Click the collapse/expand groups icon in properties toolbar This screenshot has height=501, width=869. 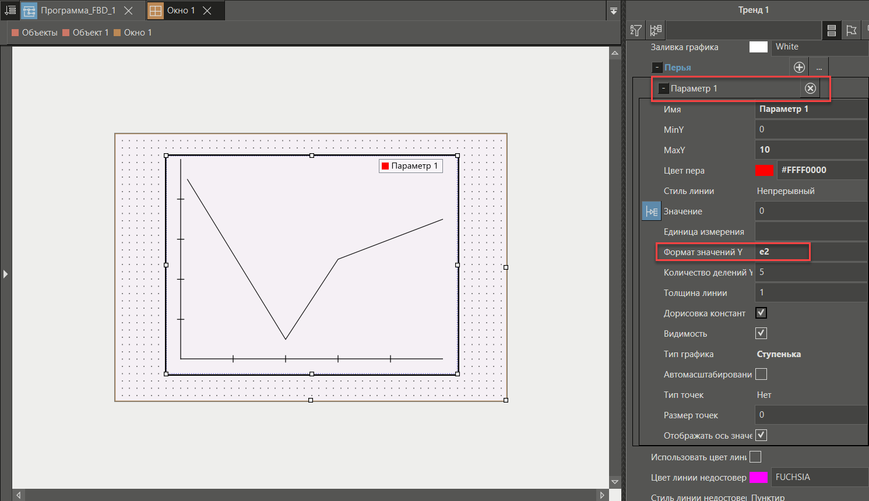pyautogui.click(x=656, y=30)
